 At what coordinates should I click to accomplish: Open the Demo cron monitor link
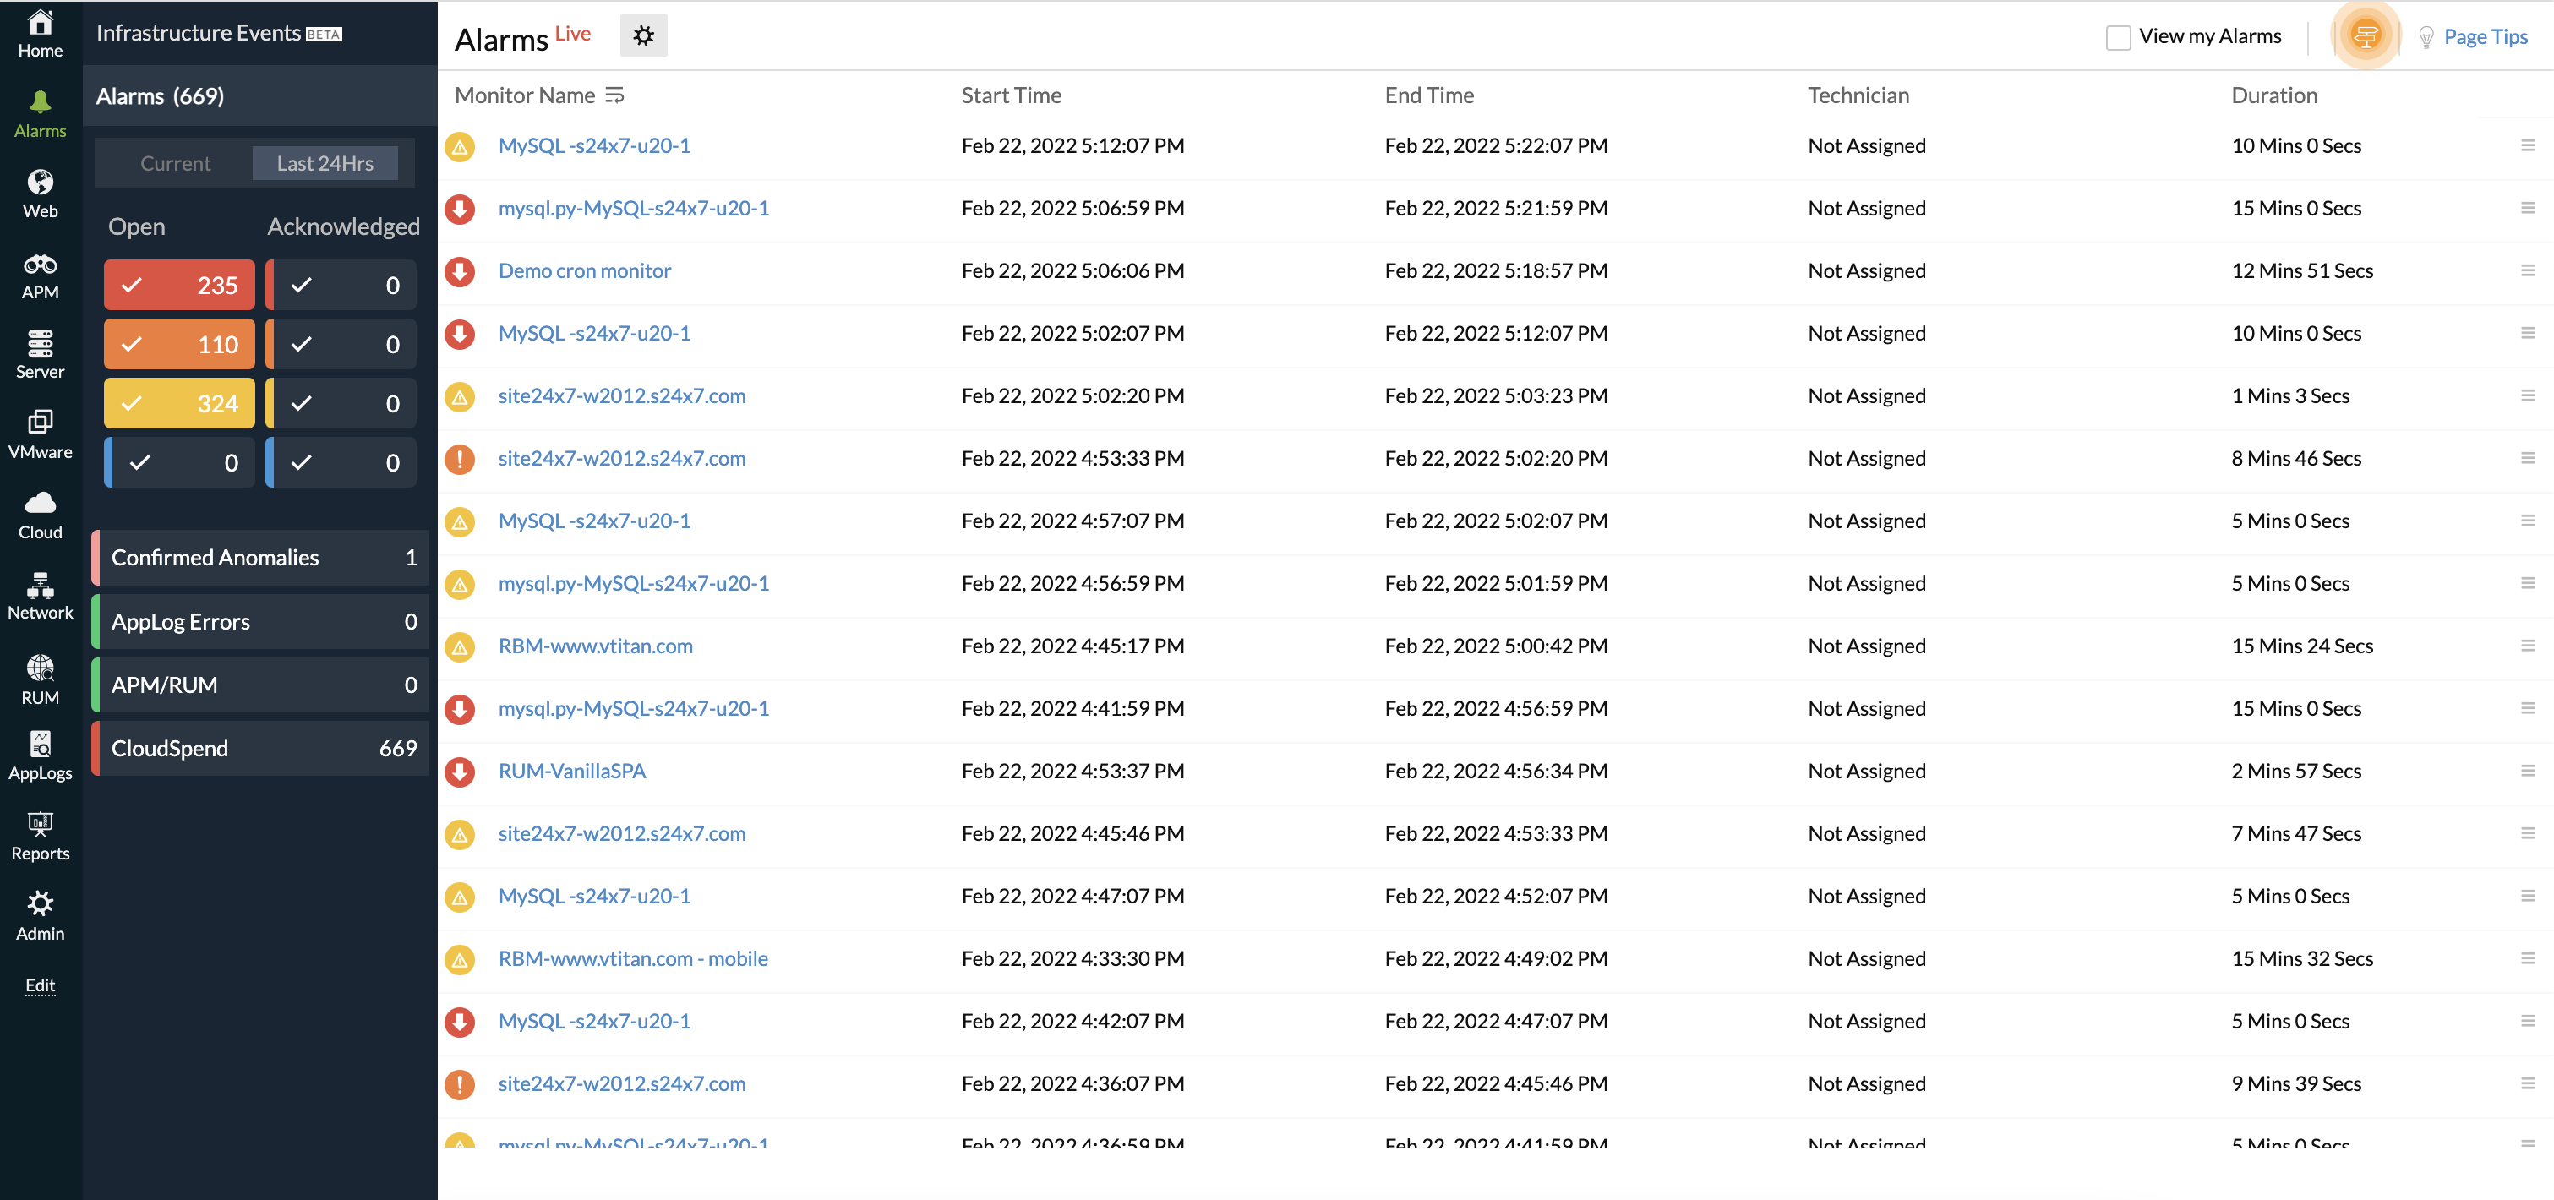[x=584, y=270]
